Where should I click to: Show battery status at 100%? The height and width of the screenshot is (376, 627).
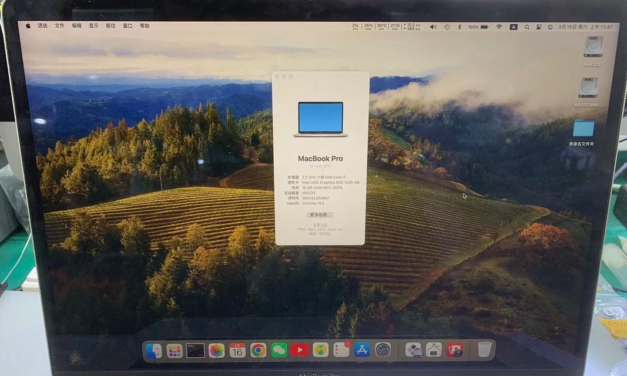[x=478, y=27]
